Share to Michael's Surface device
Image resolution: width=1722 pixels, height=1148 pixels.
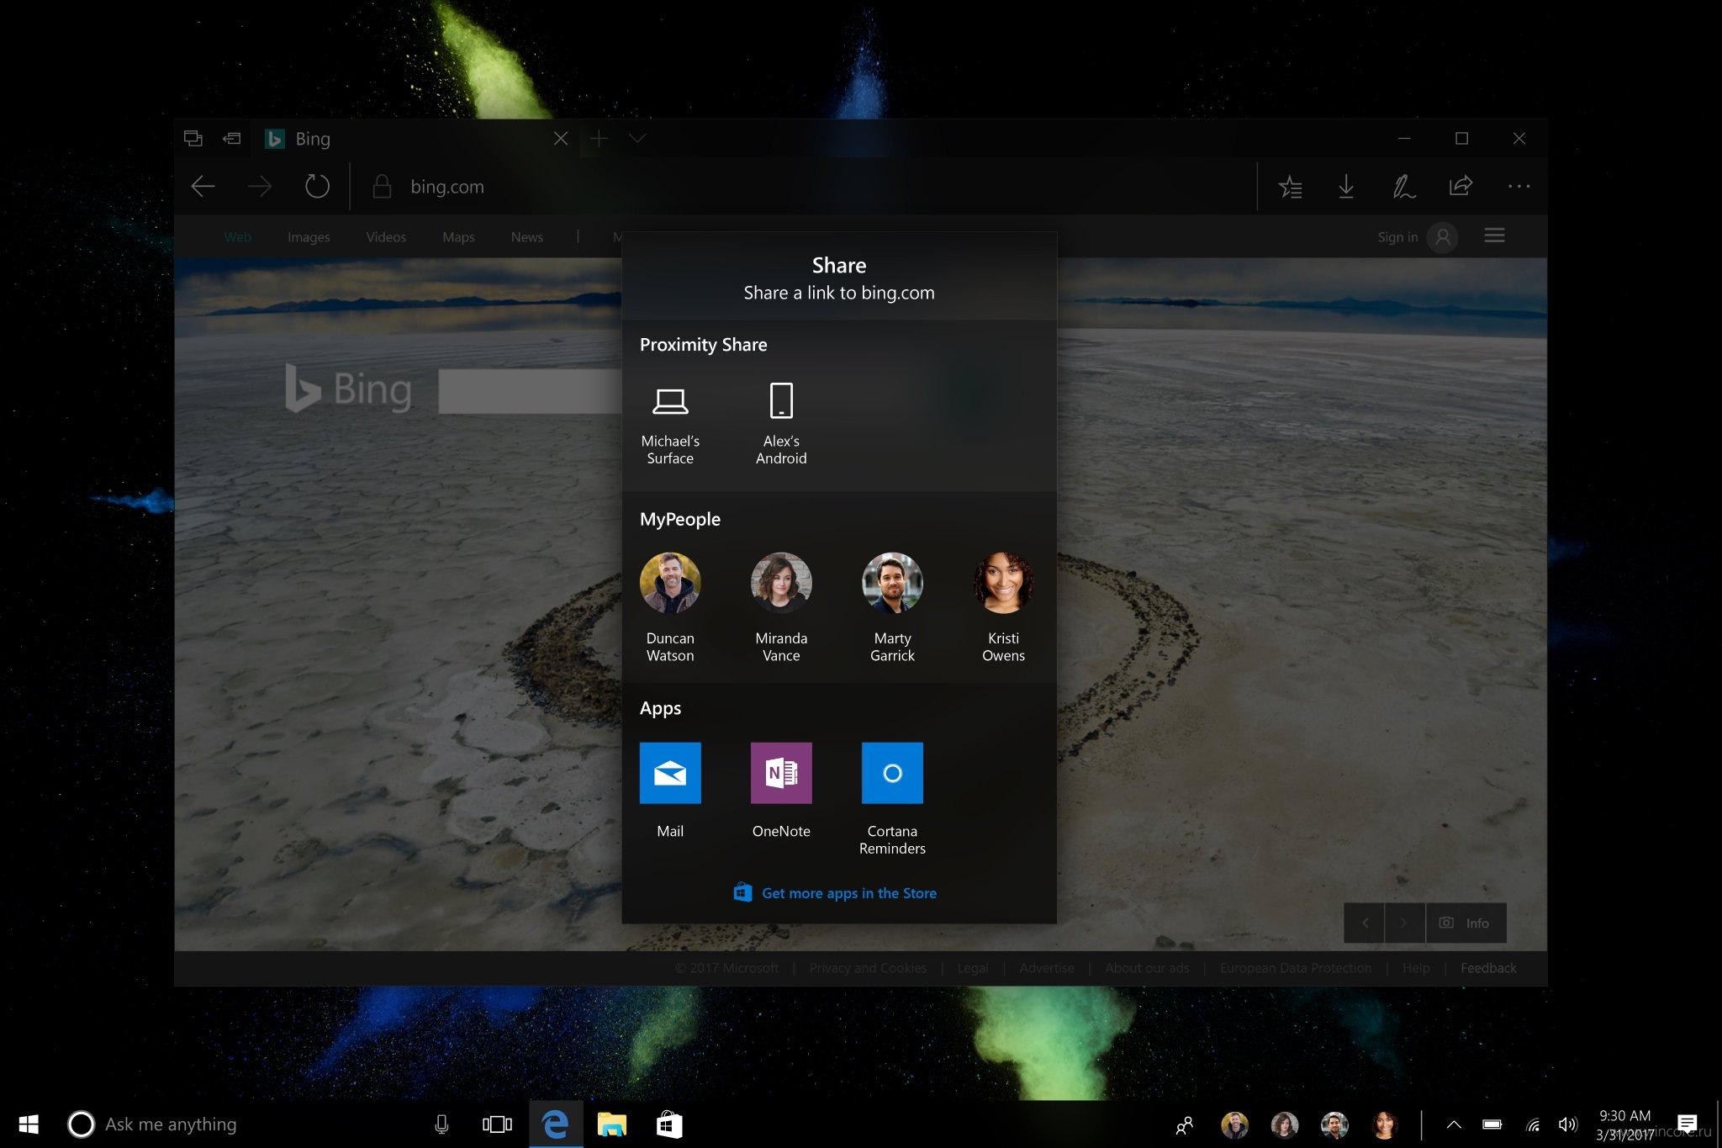click(x=670, y=426)
